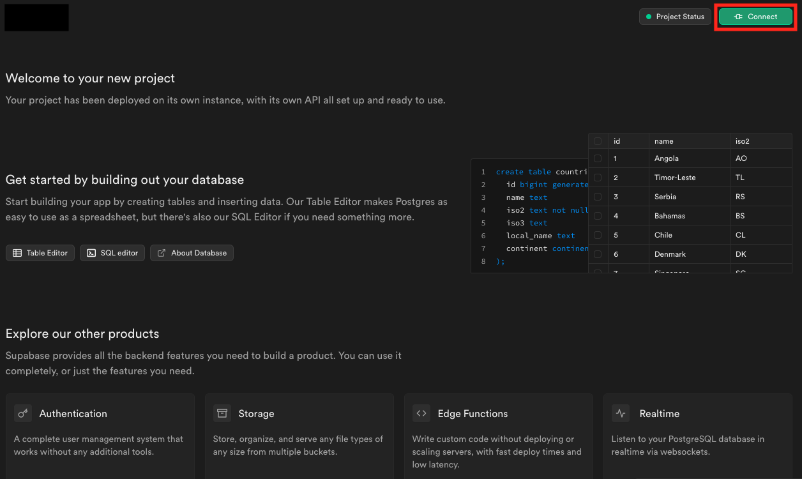
Task: Check the box for the Serbia row
Action: tap(598, 197)
